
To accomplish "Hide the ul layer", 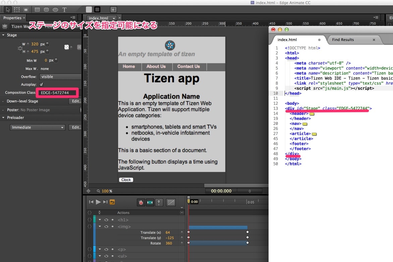I will (106, 256).
